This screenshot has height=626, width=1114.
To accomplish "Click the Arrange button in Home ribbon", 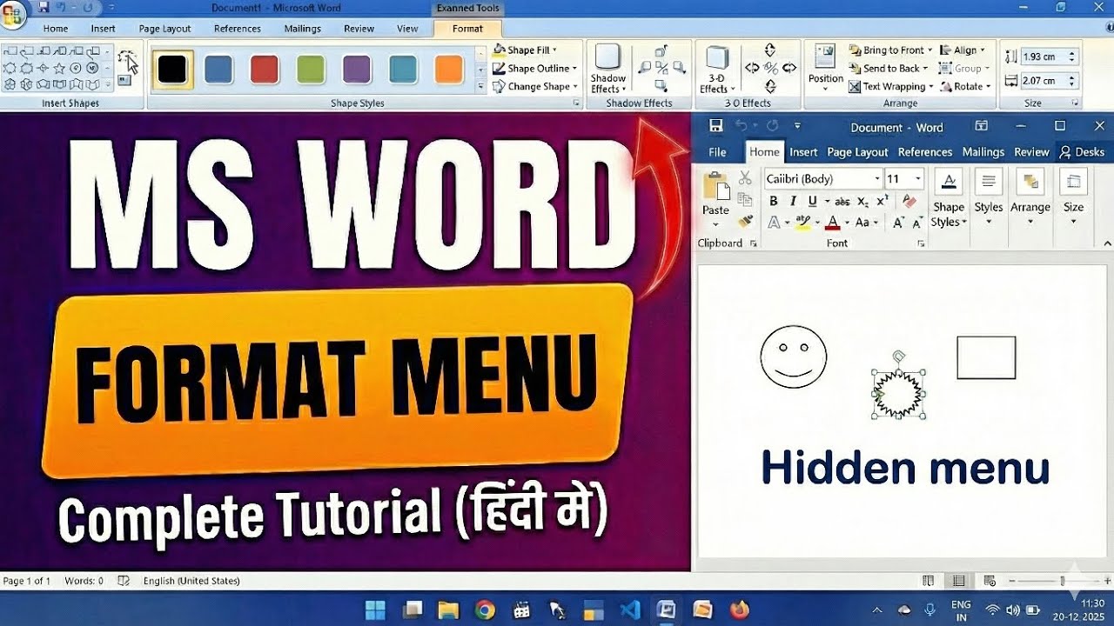I will point(1030,196).
